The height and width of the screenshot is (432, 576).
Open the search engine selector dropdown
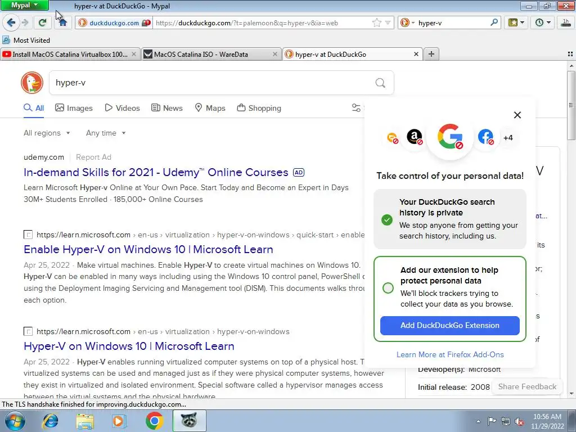point(407,22)
